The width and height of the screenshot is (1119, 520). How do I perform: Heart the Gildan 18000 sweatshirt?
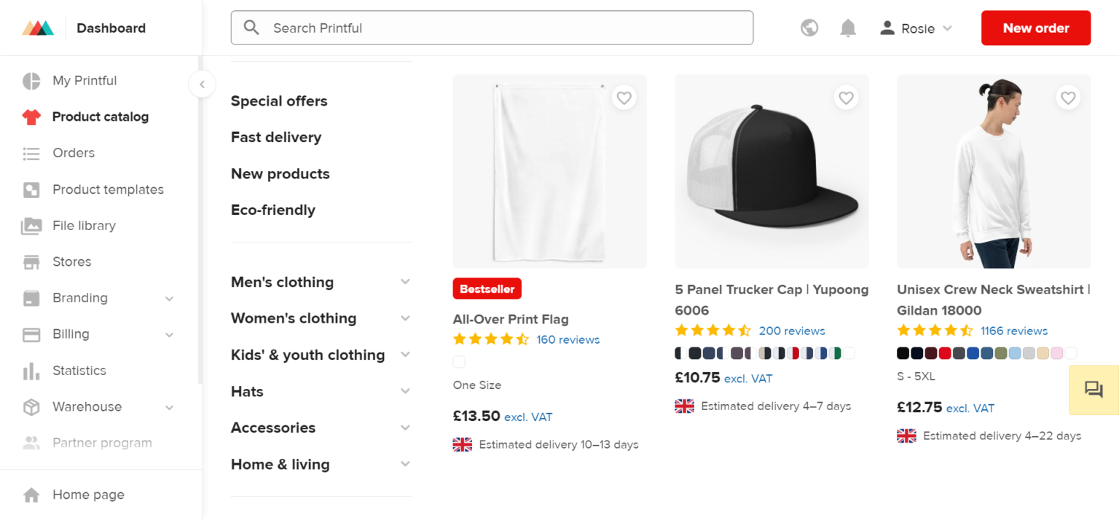point(1067,97)
